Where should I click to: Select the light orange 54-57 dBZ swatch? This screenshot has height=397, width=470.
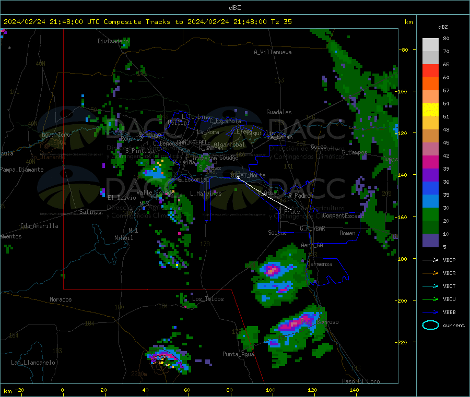430,97
